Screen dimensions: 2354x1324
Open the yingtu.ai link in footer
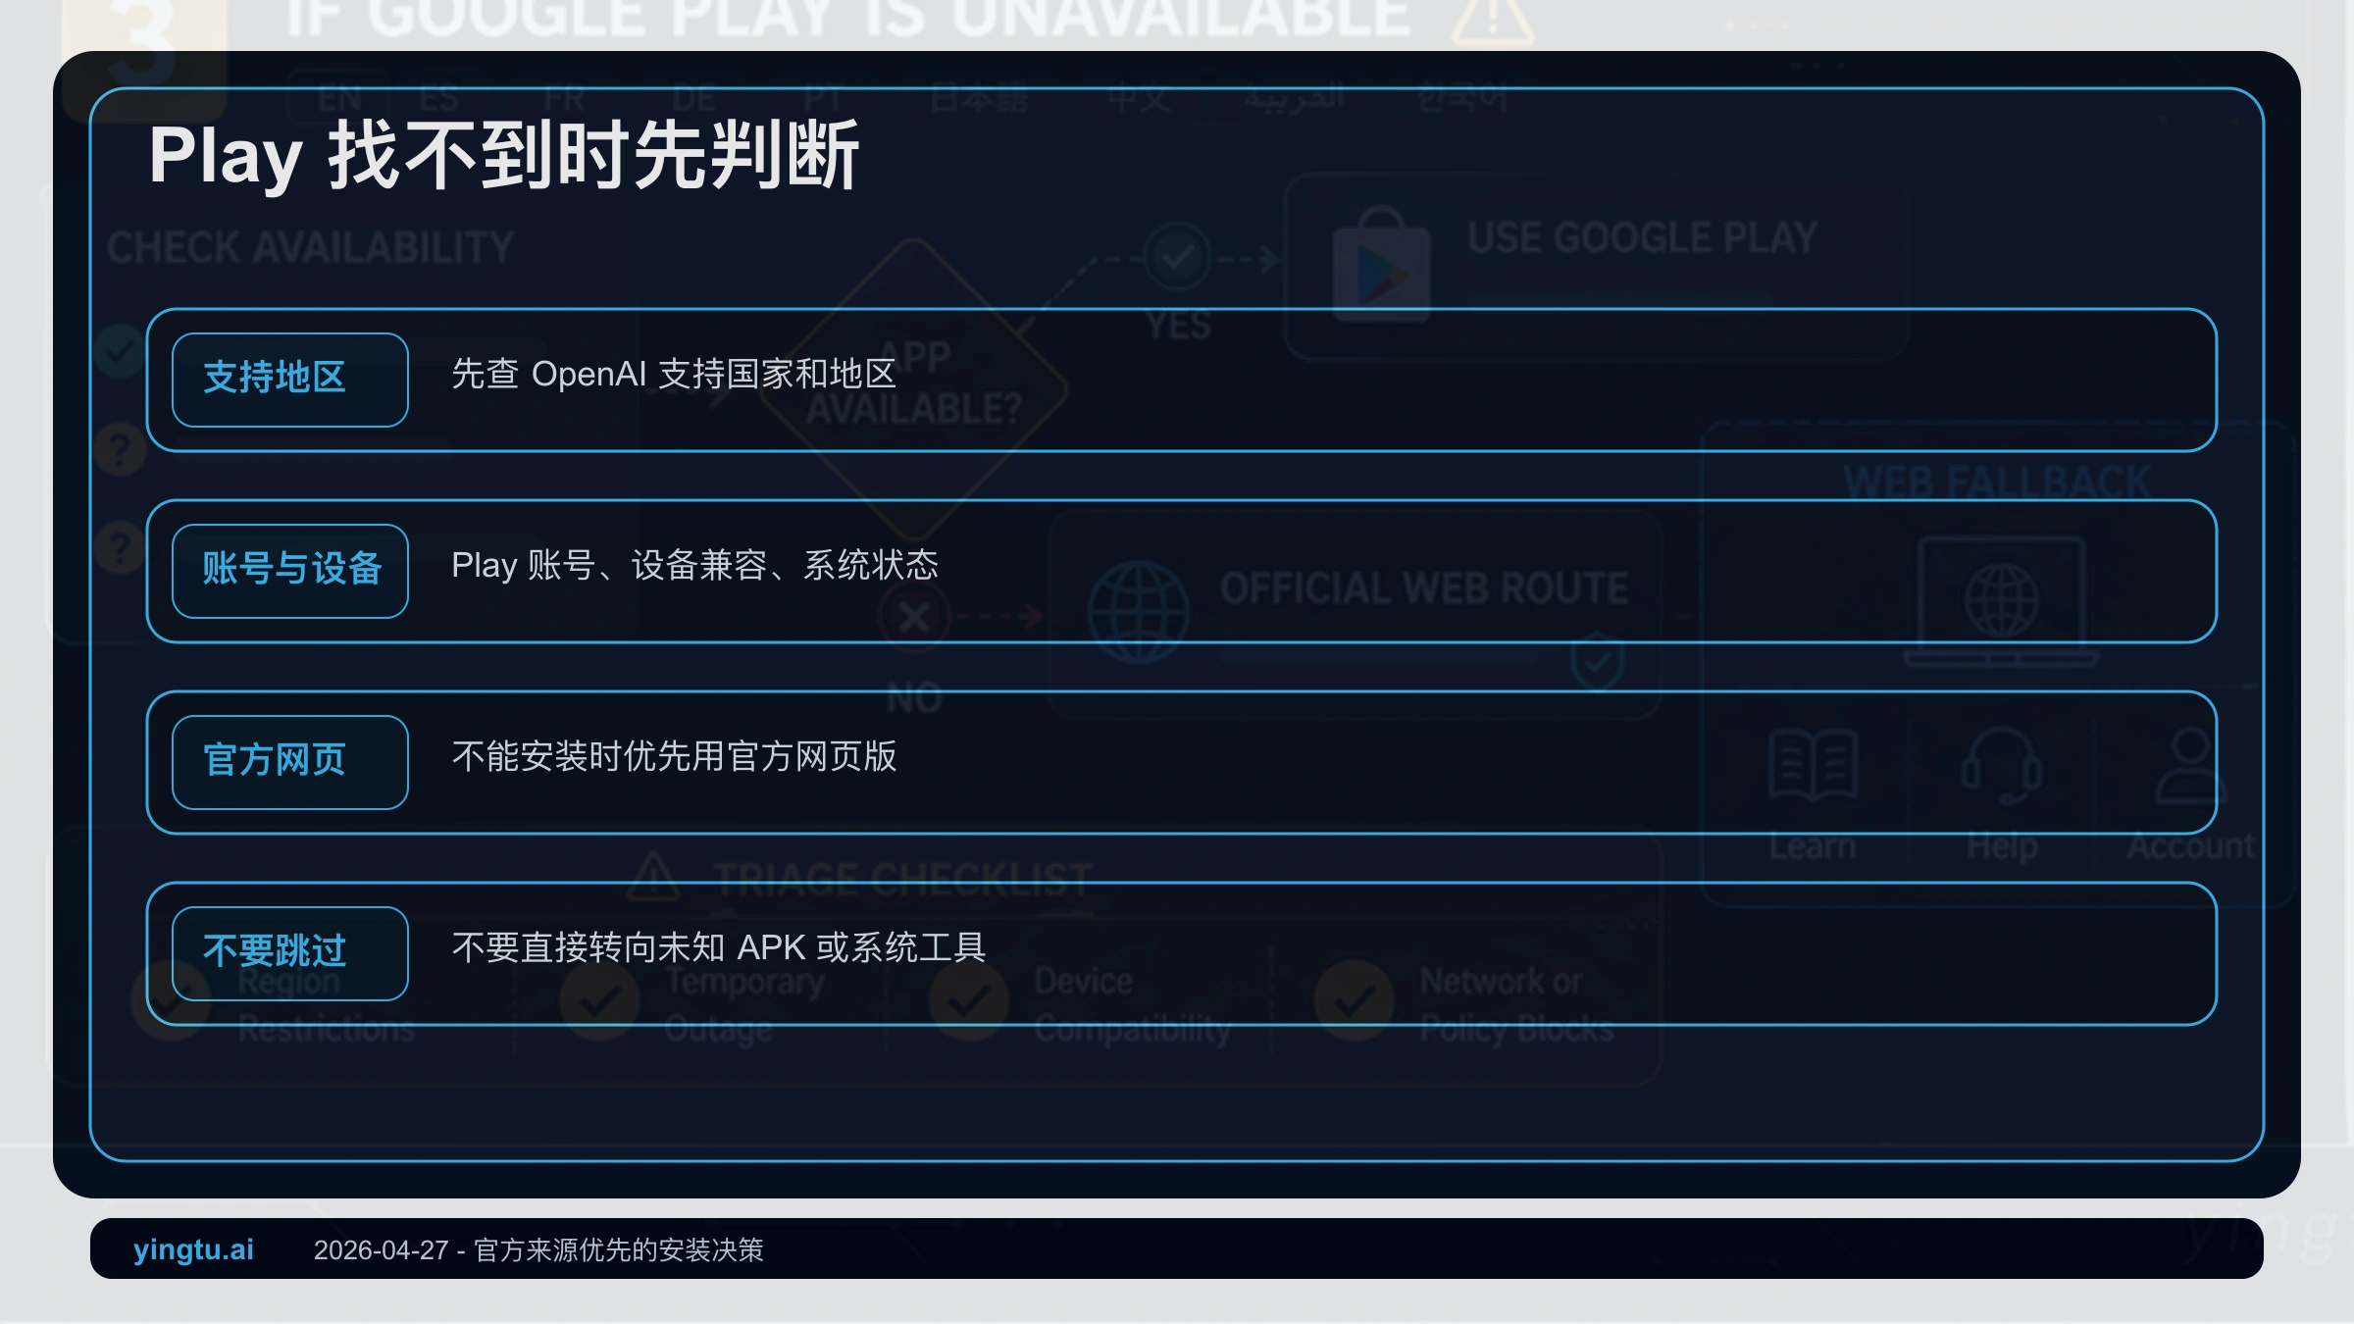[x=193, y=1249]
